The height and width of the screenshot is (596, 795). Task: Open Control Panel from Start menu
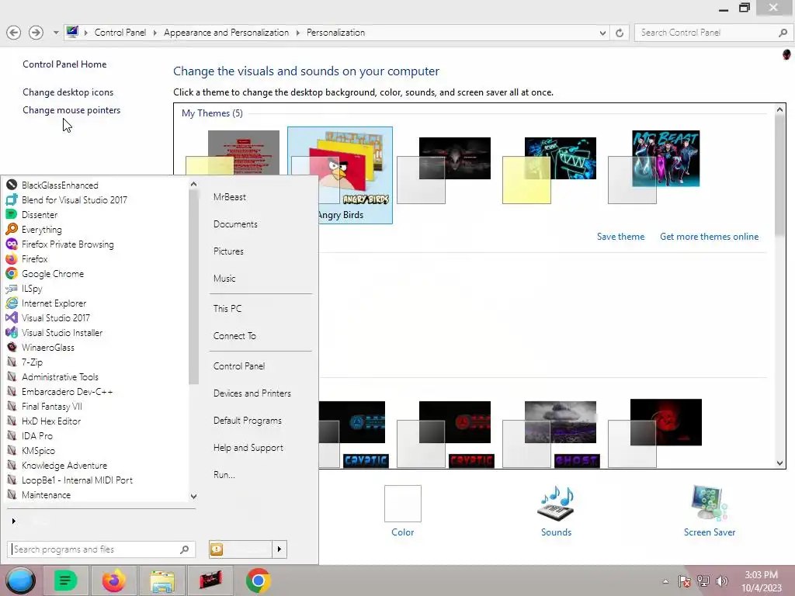[x=239, y=366]
